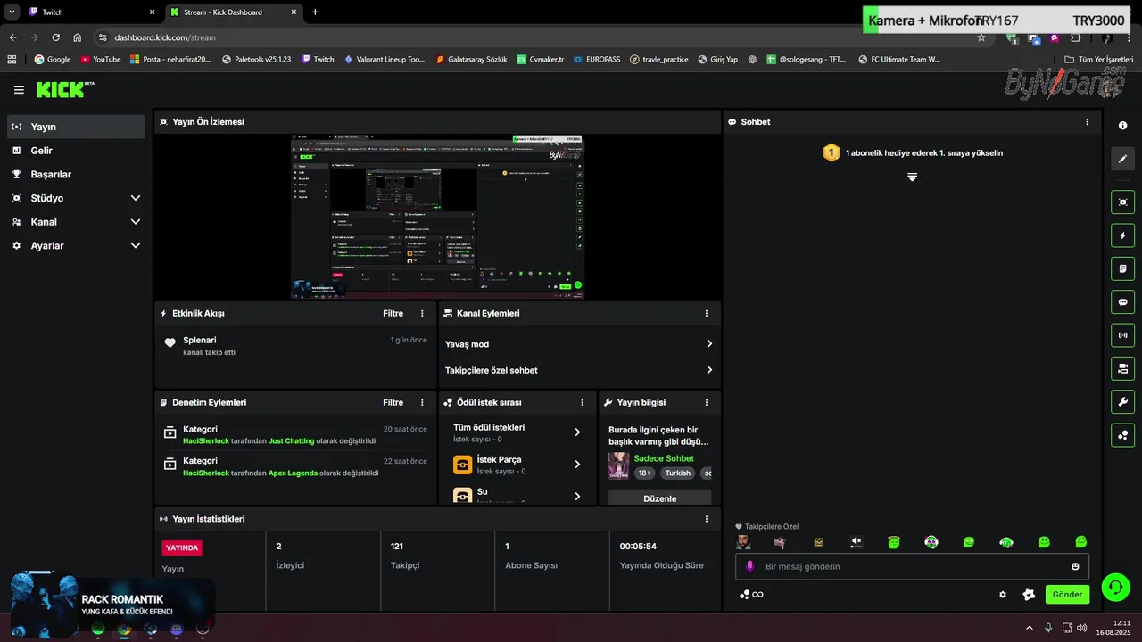
Task: Switch to the Twitch browser tab
Action: pos(92,12)
